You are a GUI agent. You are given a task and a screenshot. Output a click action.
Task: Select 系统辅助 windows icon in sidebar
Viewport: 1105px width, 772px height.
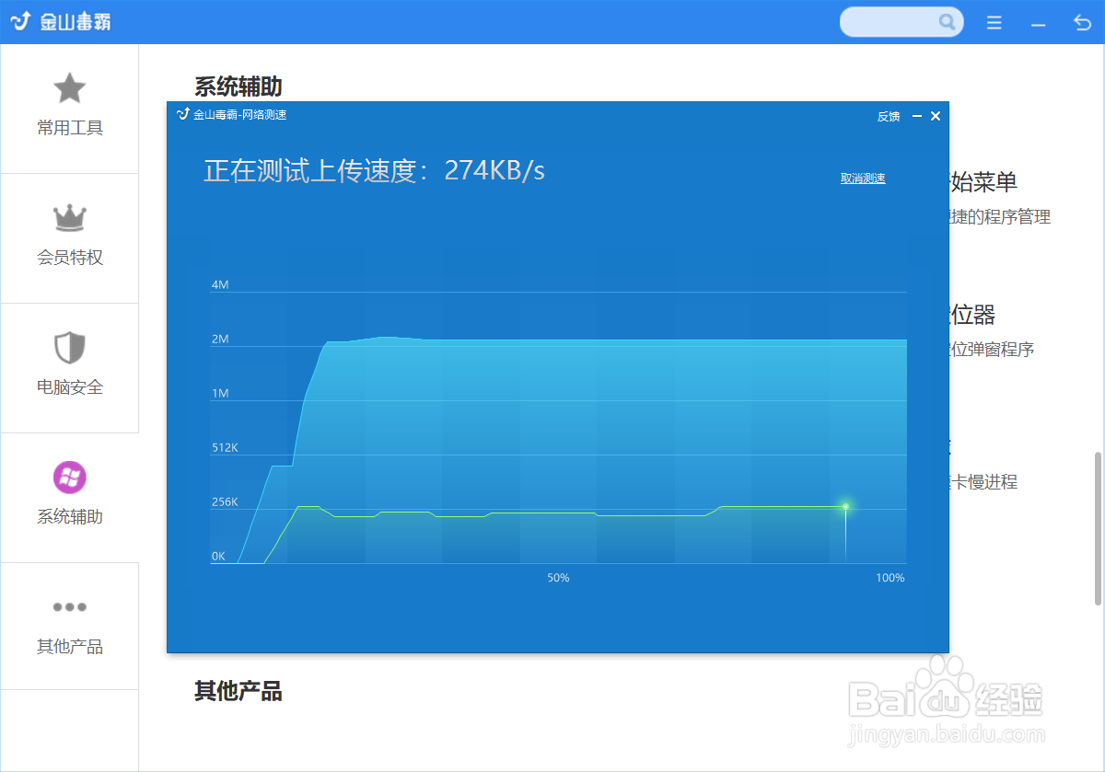69,478
